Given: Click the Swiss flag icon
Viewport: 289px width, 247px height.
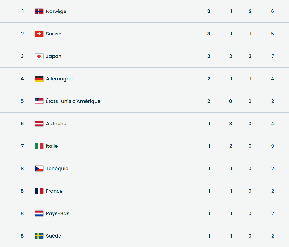Looking at the screenshot, I should (39, 34).
